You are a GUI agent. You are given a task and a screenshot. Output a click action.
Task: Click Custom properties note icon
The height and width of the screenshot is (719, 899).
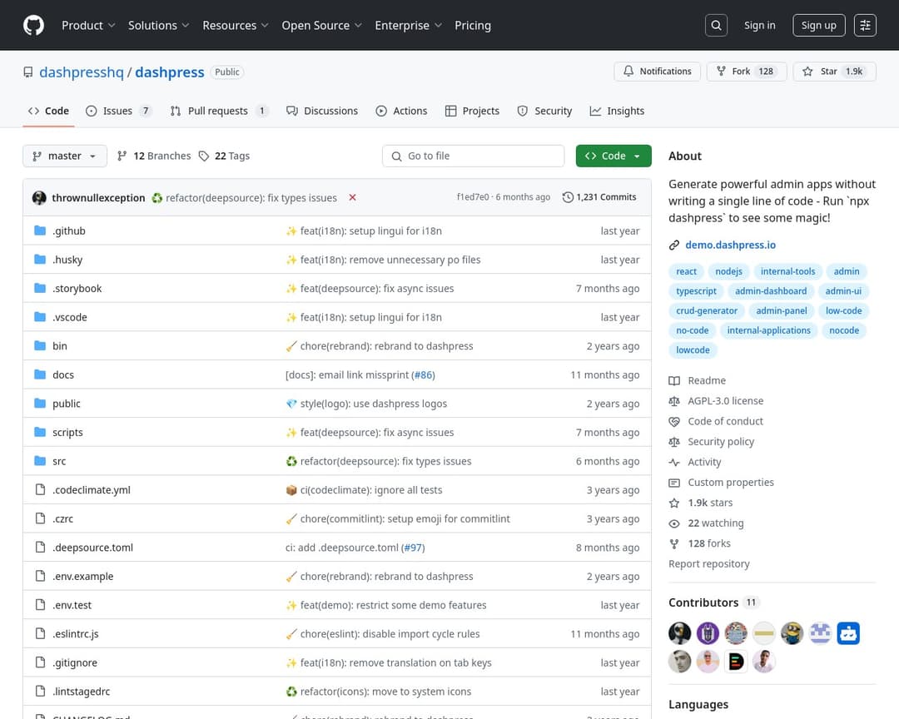(674, 483)
